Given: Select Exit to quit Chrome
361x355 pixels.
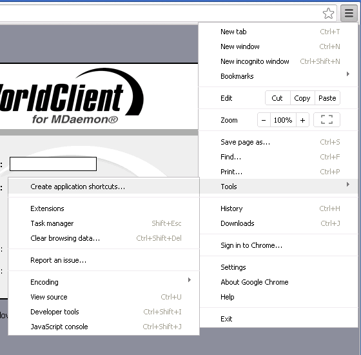Looking at the screenshot, I should (278, 319).
